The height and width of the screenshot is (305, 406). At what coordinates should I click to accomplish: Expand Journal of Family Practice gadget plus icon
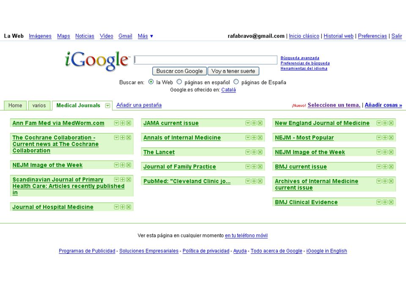[254, 166]
